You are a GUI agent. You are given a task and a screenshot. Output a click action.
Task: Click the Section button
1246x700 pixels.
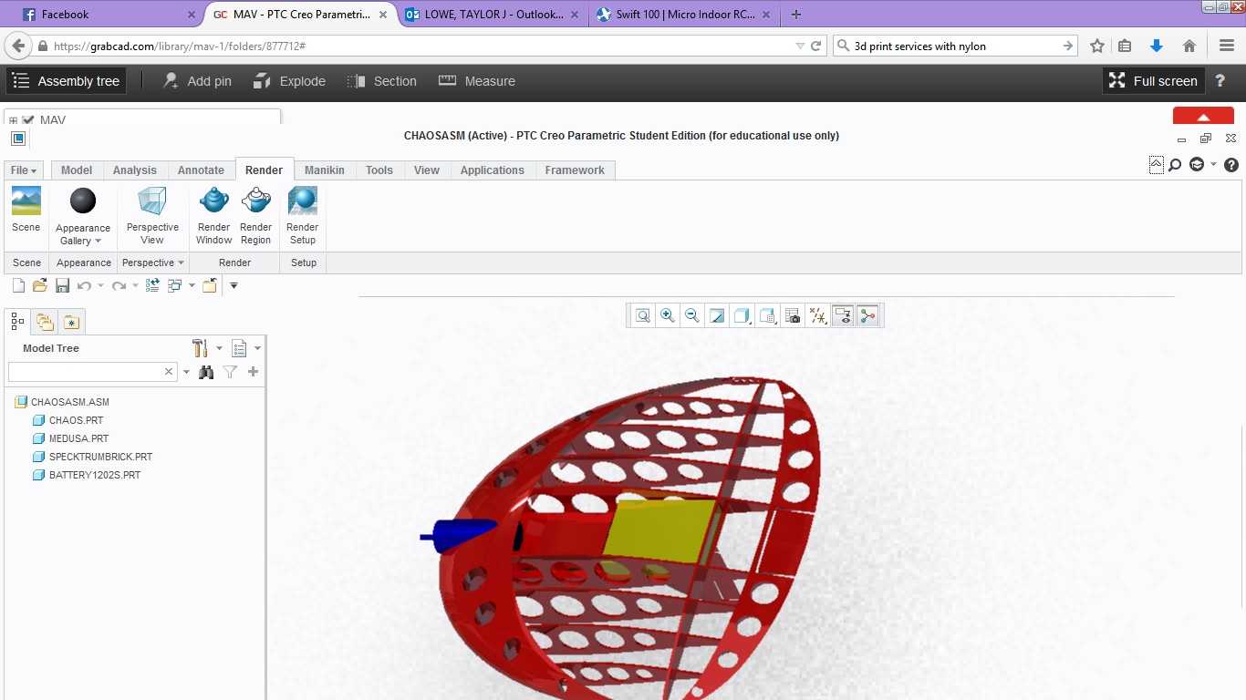(x=382, y=81)
